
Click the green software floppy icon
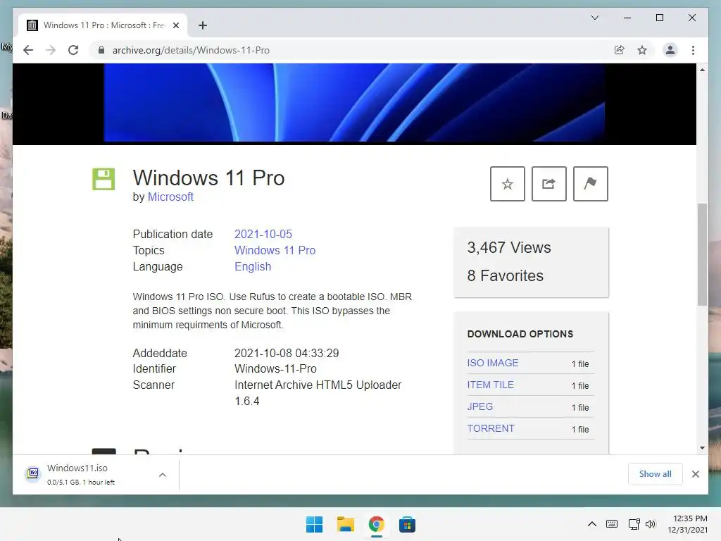tap(104, 179)
